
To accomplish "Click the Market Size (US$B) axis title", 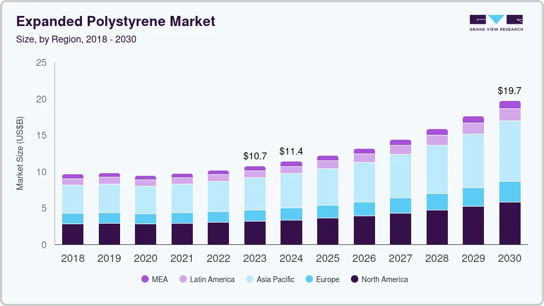I will [x=20, y=154].
